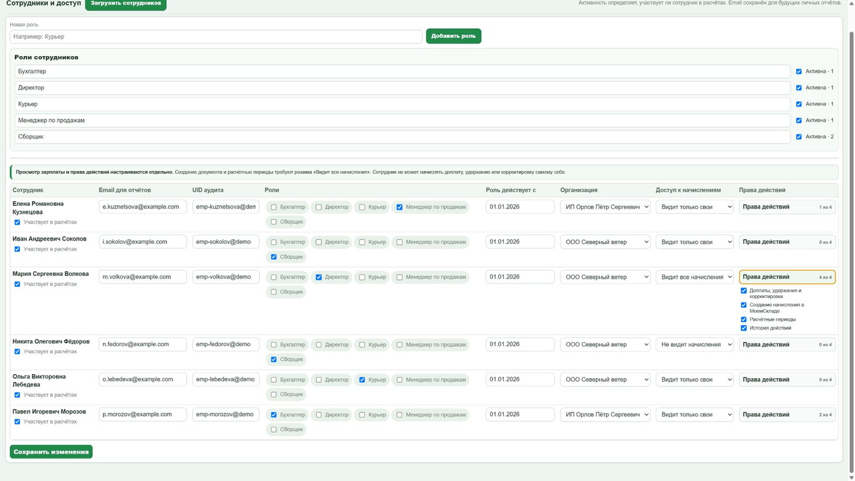Toggle Активна checkbox for Бухгалтер role
Screen dimensions: 855x481
[x=799, y=71]
